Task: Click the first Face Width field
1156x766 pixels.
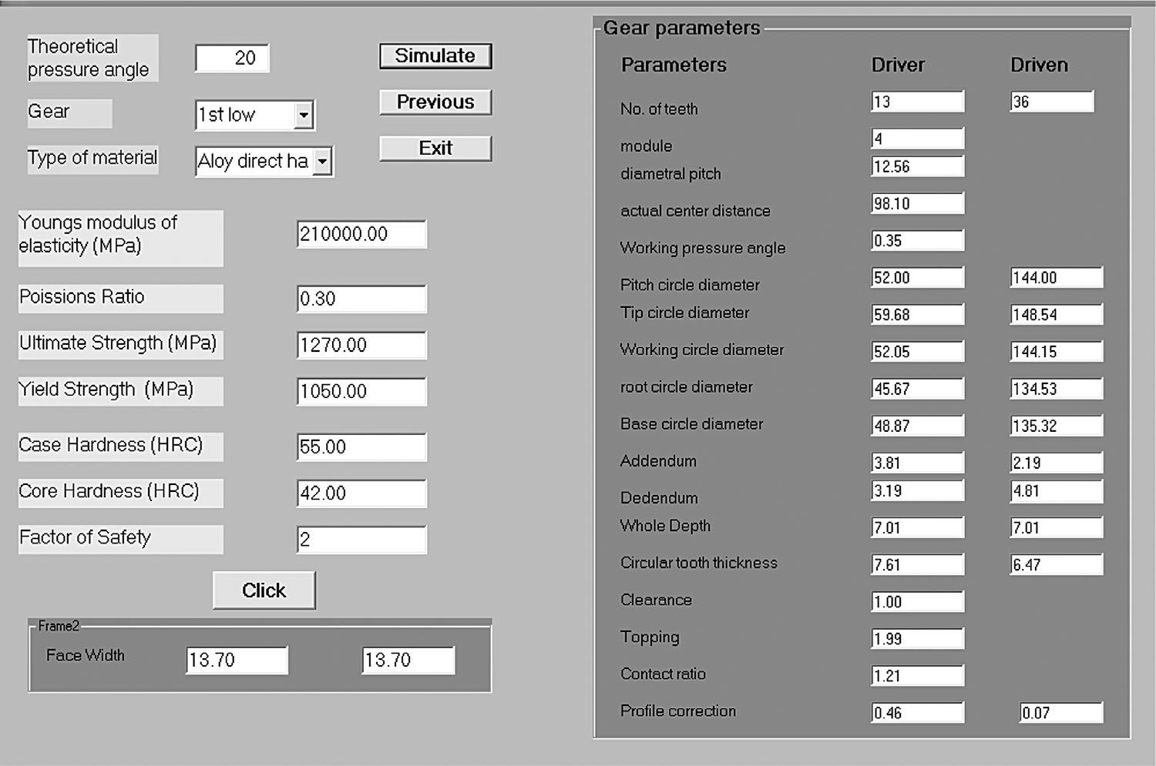Action: [x=237, y=660]
